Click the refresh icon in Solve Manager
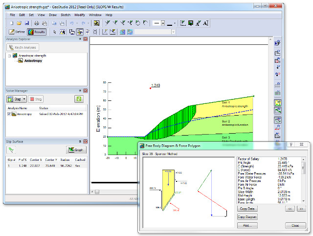Screen dimensions: 313x236 tap(78, 99)
